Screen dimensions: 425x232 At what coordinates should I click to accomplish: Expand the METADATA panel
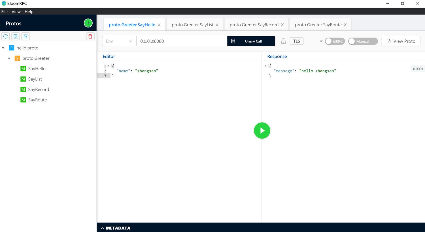[x=116, y=228]
